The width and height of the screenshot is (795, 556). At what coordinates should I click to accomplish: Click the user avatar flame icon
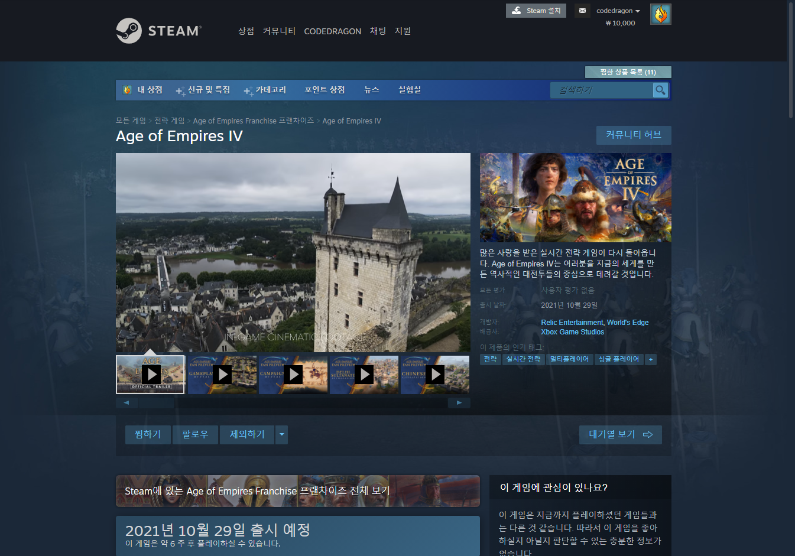pyautogui.click(x=660, y=14)
